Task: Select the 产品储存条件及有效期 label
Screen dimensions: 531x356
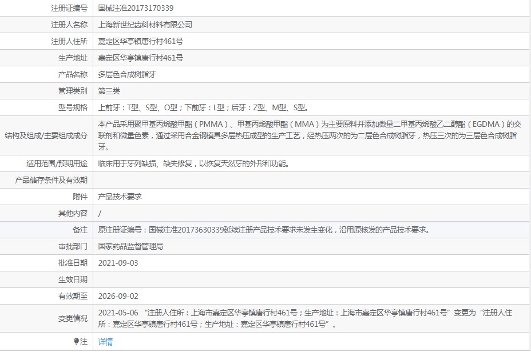Action: pos(51,180)
